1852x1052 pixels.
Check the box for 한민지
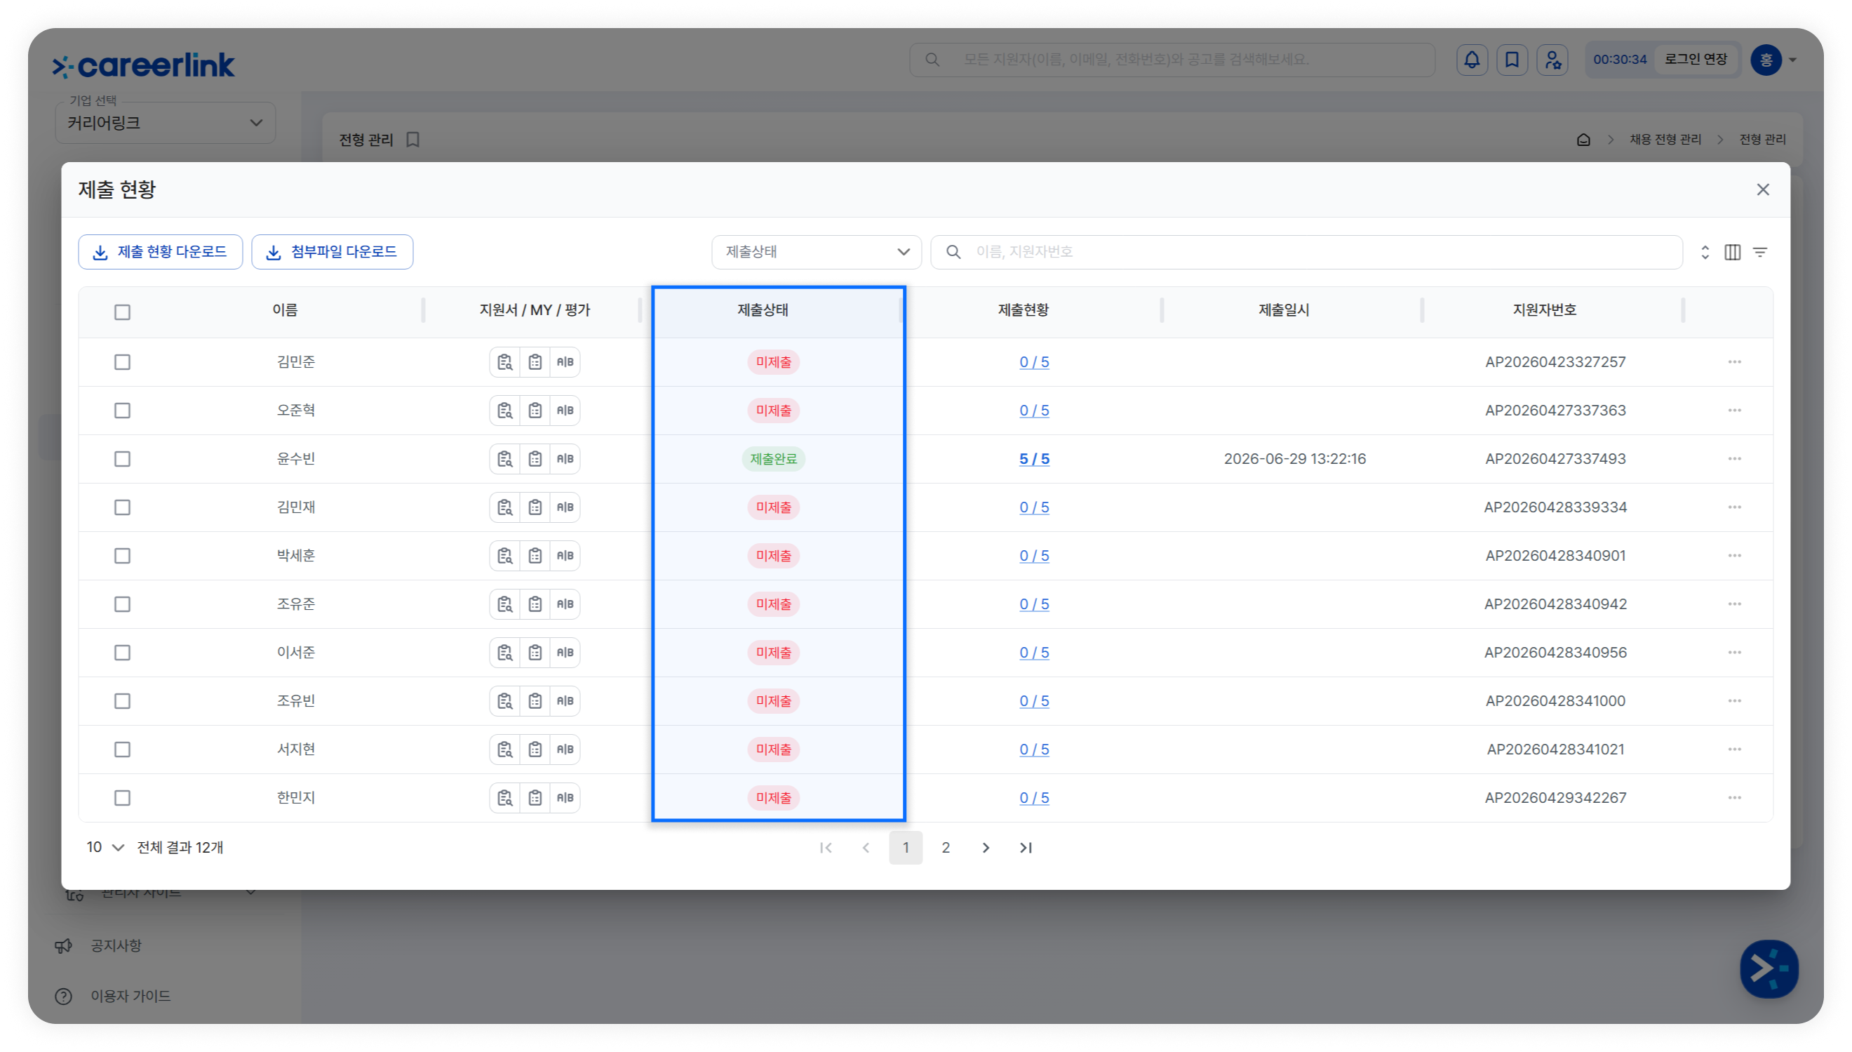[x=123, y=798]
